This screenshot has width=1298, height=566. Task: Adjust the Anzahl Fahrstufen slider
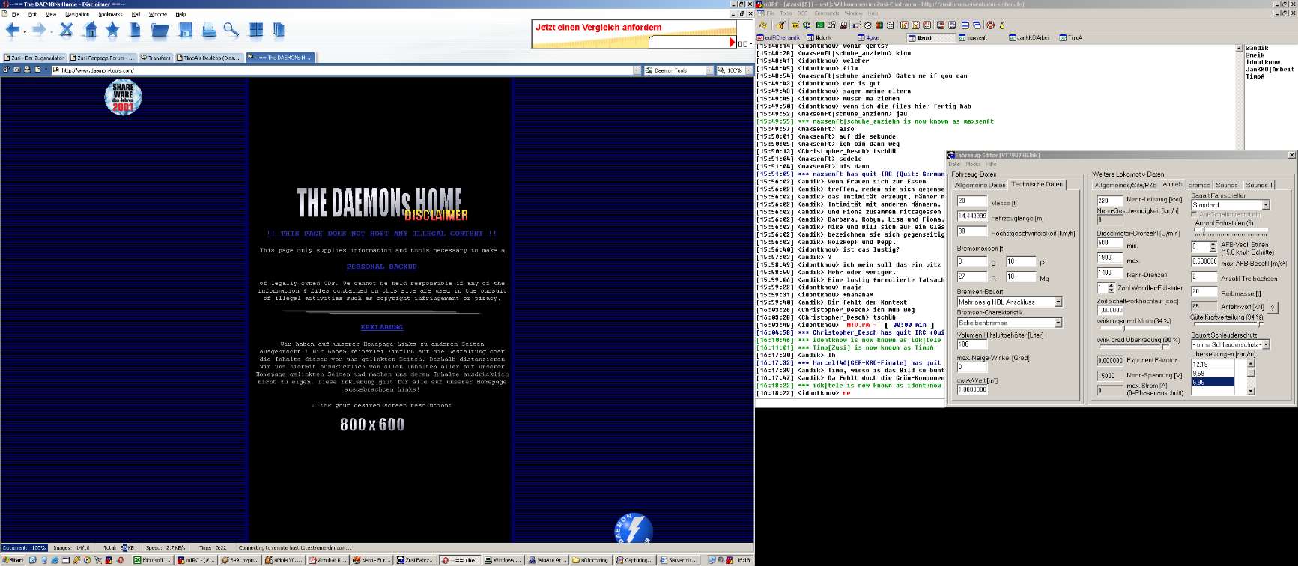click(1228, 232)
